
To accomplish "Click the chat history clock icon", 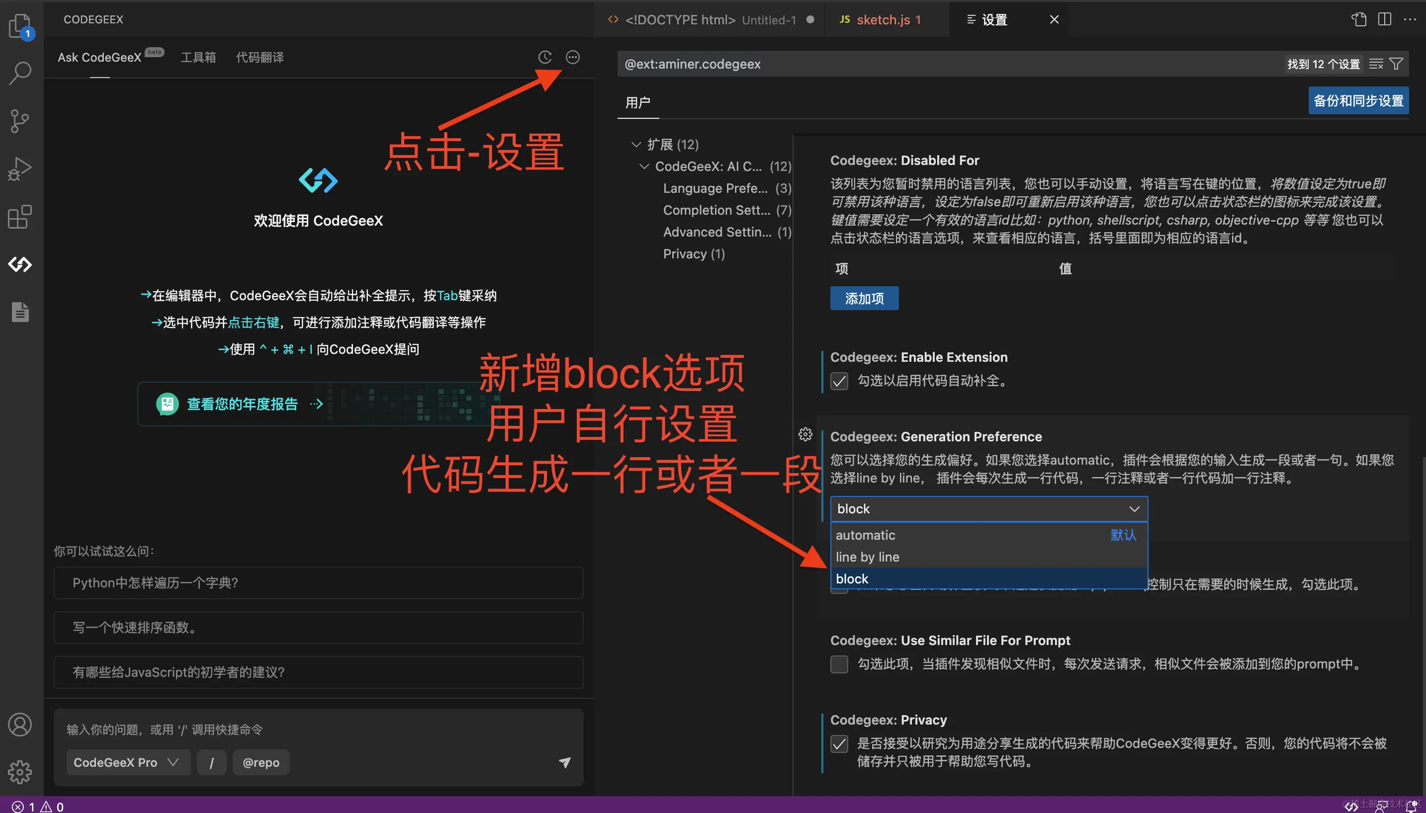I will (544, 57).
